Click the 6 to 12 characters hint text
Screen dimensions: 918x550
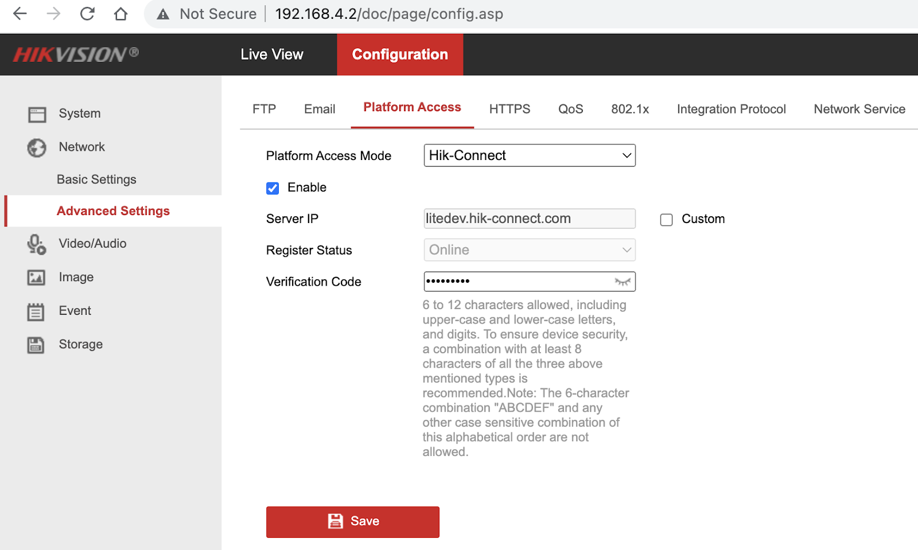(x=526, y=379)
